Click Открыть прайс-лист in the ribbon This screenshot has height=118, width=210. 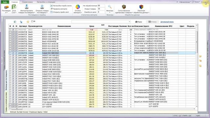tap(60, 12)
